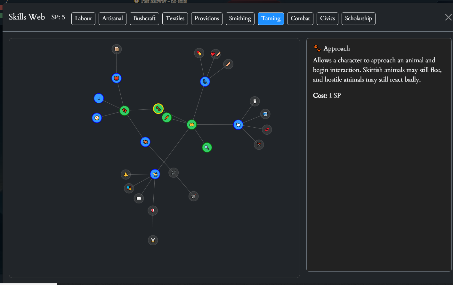Switch to the Bushcraft tab
This screenshot has width=453, height=285.
[x=144, y=19]
